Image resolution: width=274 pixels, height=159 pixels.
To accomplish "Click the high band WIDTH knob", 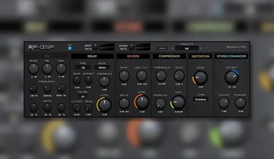I will click(61, 108).
